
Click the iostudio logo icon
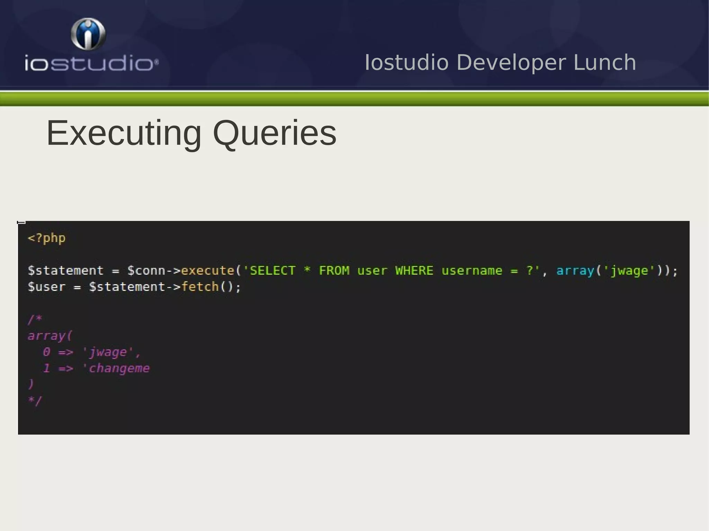[x=88, y=34]
